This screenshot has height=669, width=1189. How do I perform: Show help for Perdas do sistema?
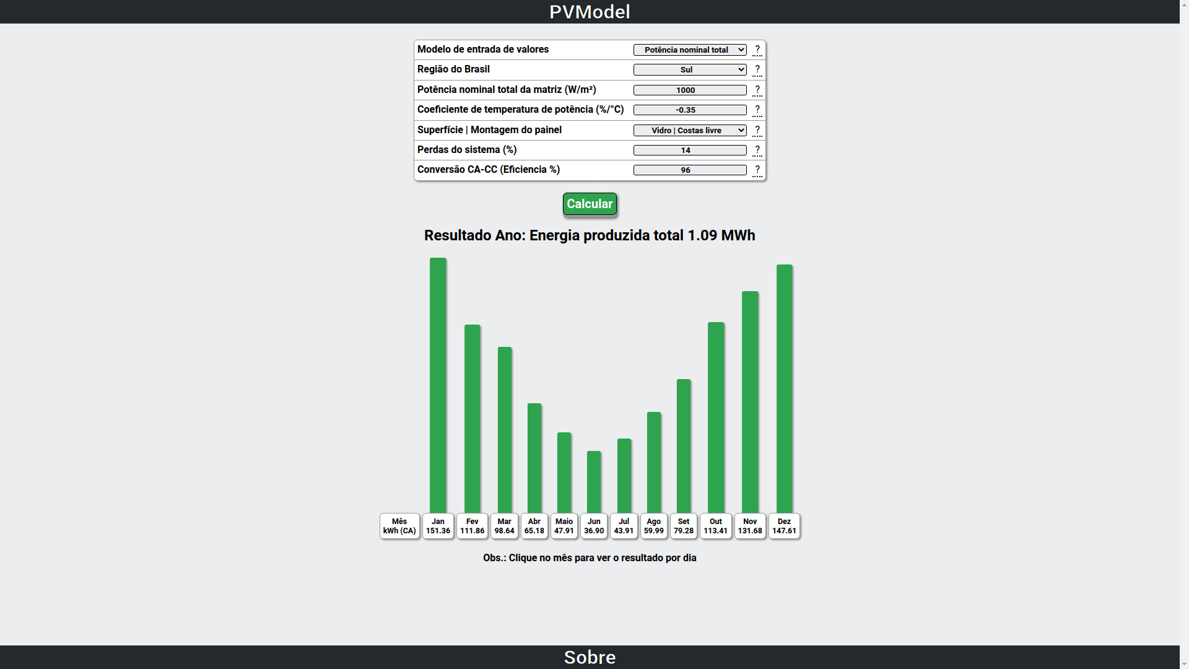tap(757, 151)
